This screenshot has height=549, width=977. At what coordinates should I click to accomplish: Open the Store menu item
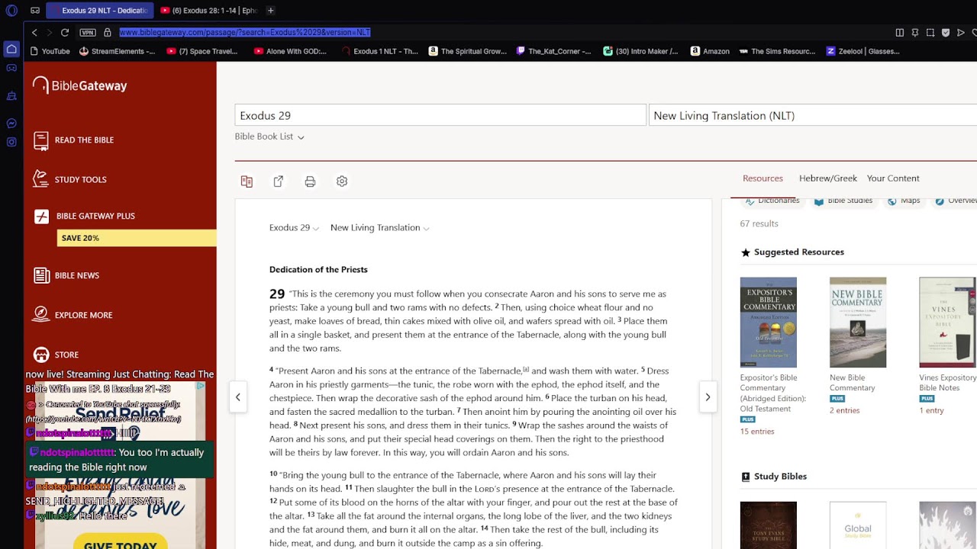[56, 355]
